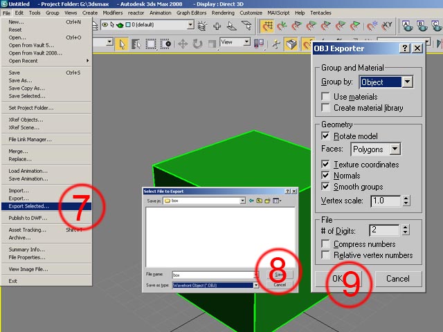Click the Create New Folder icon in export dialog
Viewport: 443px width, 332px height.
[x=267, y=201]
